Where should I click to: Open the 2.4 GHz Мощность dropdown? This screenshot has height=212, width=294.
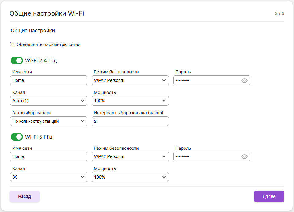point(130,101)
